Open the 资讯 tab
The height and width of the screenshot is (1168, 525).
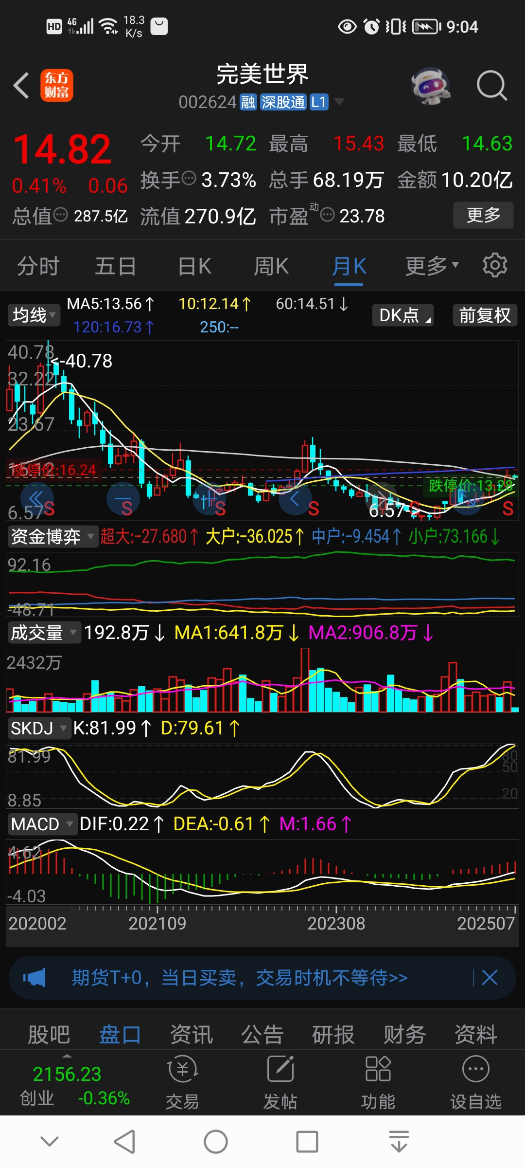pyautogui.click(x=191, y=1034)
